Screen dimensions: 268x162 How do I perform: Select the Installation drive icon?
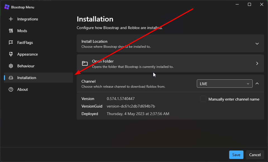tap(11, 78)
